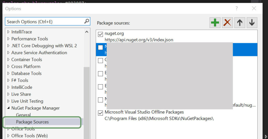Viewport: 268px width, 139px height.
Task: Click the search magnifier in Search Options
Action: point(87,21)
